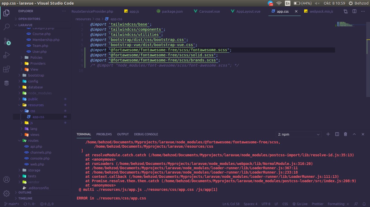Kill the terminal with trash icon

pyautogui.click(x=345, y=134)
